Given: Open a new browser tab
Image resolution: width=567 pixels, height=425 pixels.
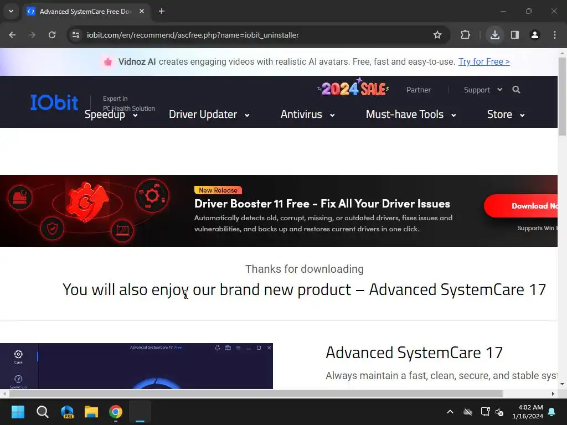Looking at the screenshot, I should pyautogui.click(x=162, y=11).
